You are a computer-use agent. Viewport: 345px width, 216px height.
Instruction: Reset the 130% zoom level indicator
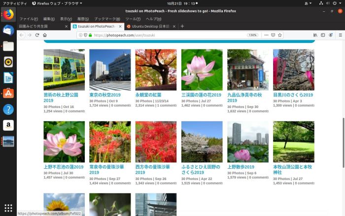[252, 35]
